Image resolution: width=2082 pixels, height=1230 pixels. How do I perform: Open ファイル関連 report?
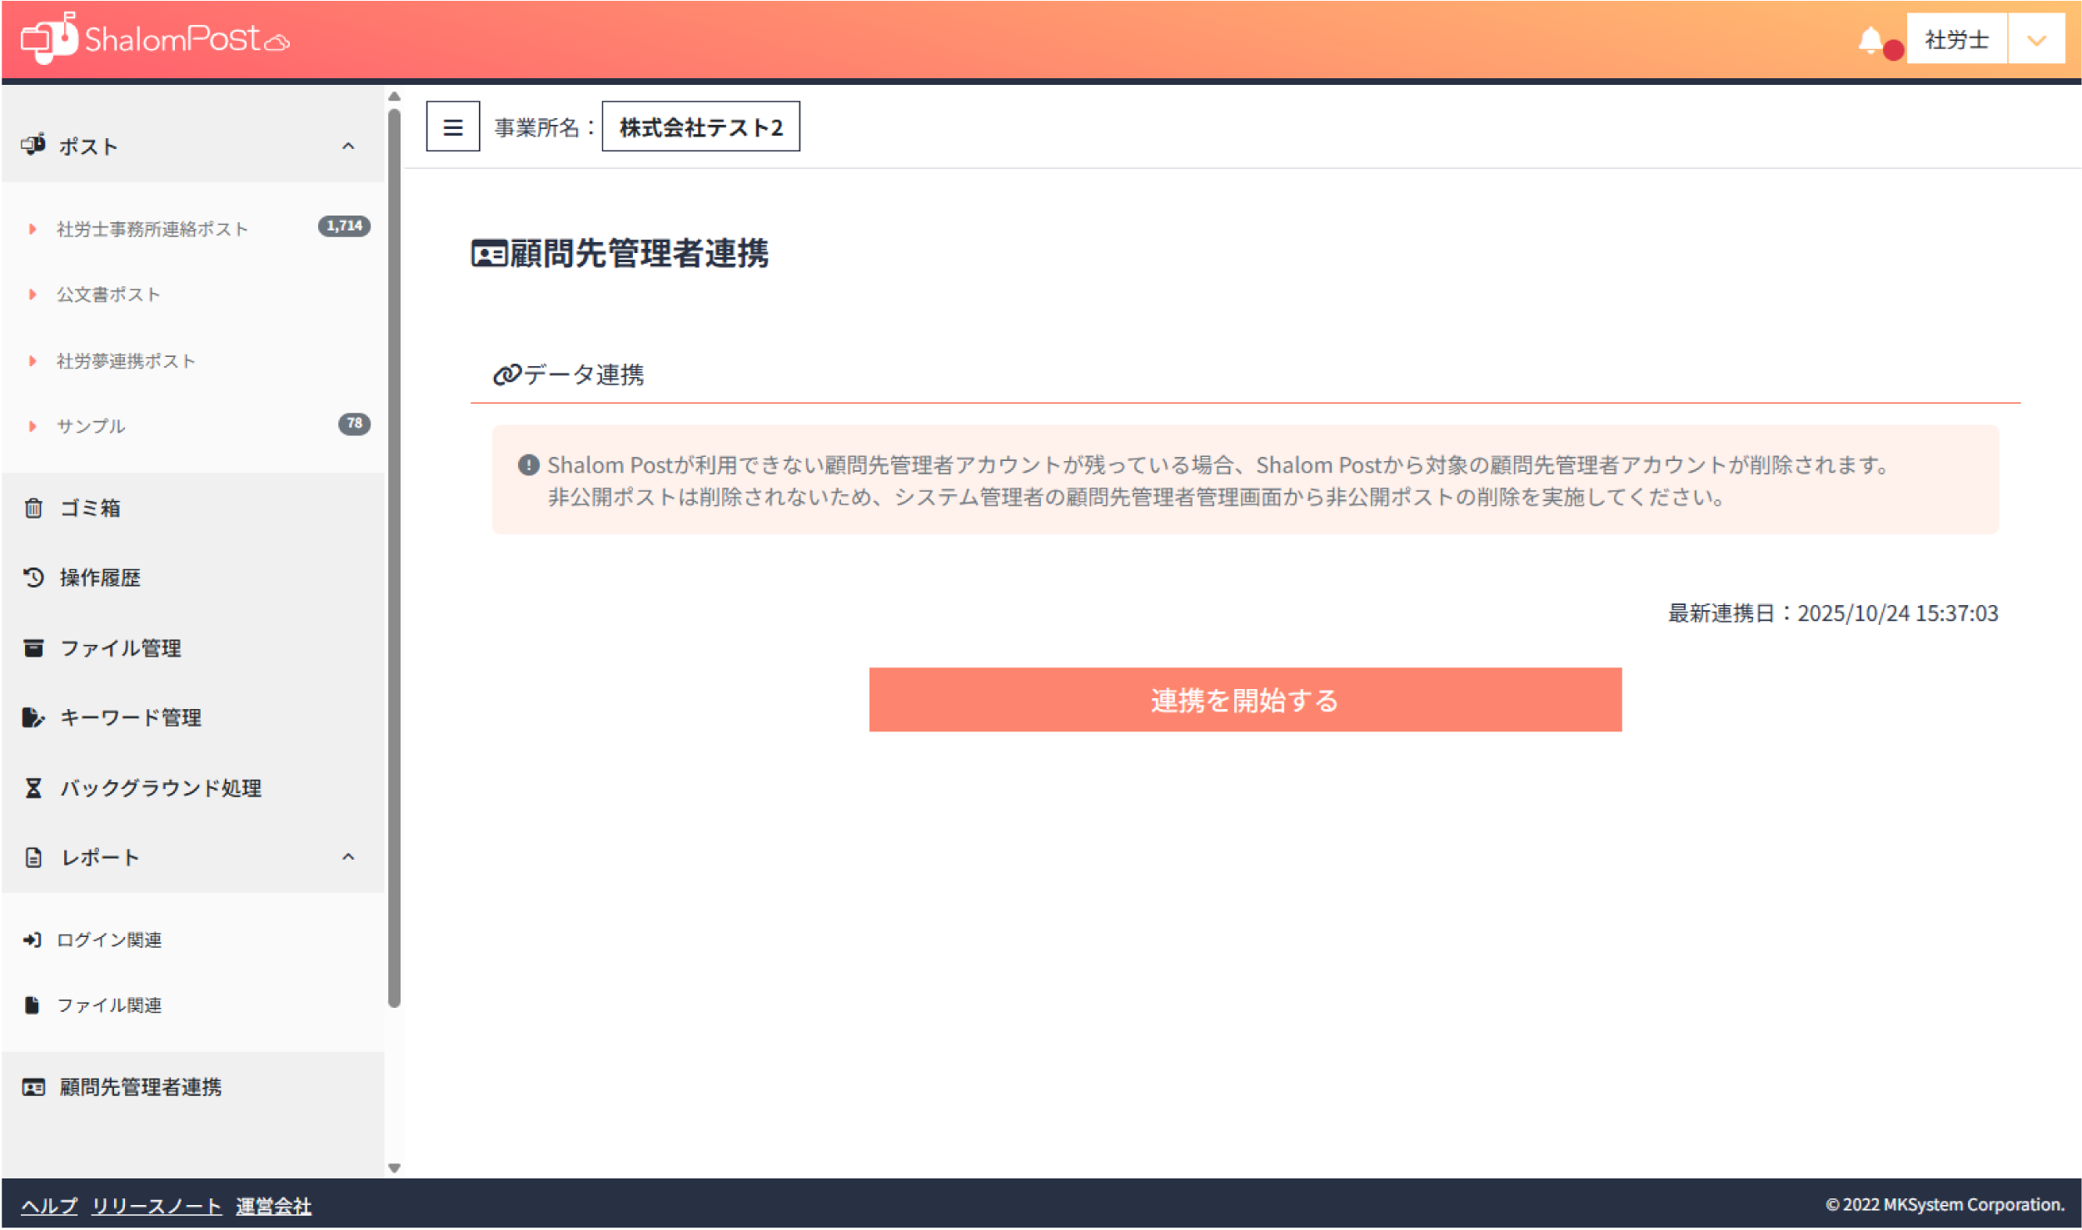(x=108, y=1005)
